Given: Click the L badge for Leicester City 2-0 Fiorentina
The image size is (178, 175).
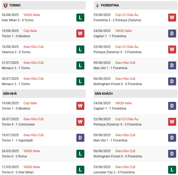Looking at the screenshot, I should point(172,170).
